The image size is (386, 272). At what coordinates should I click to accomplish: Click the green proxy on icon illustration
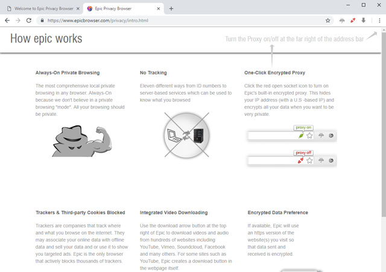click(x=301, y=135)
